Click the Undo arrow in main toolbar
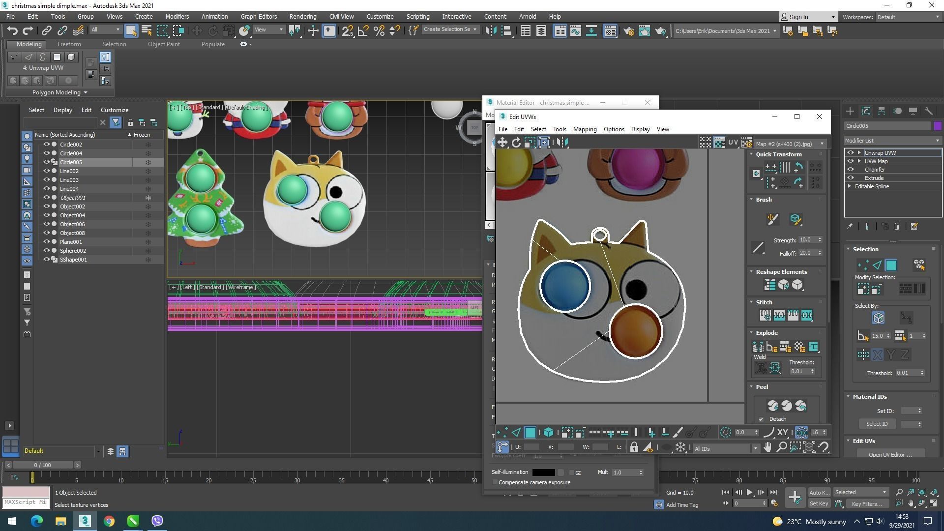 (x=12, y=31)
